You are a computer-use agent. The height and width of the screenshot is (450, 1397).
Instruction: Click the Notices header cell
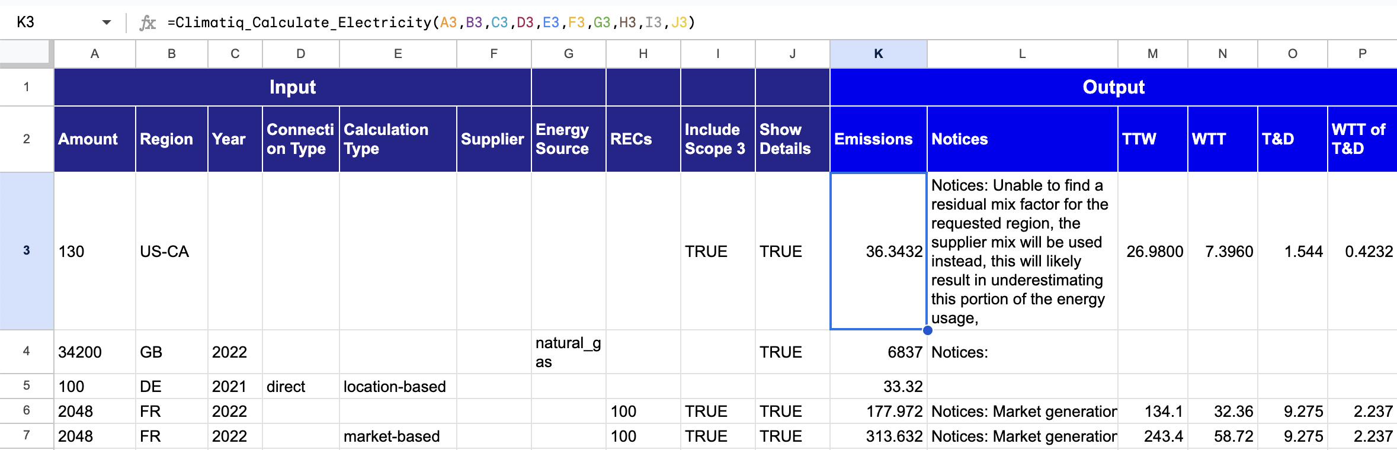[x=1023, y=139]
